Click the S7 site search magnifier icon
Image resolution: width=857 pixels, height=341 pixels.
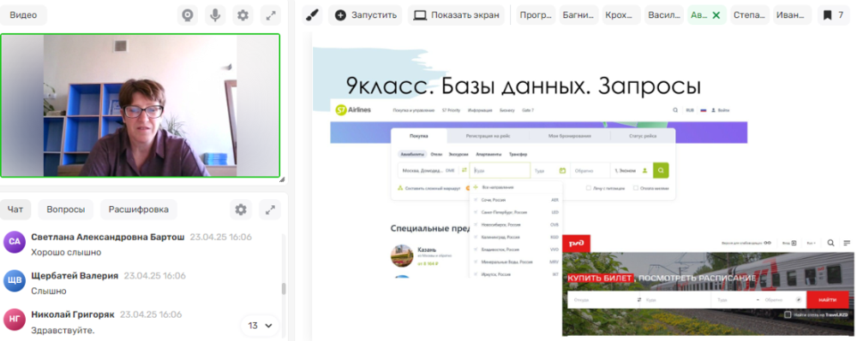[676, 110]
